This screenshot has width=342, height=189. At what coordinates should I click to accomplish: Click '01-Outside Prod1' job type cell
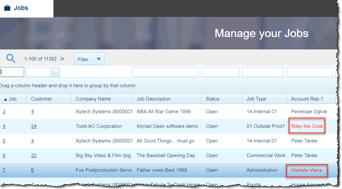coord(266,126)
